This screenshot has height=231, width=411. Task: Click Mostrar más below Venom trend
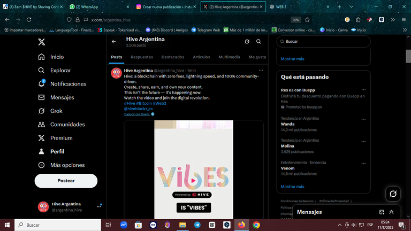pos(293,187)
